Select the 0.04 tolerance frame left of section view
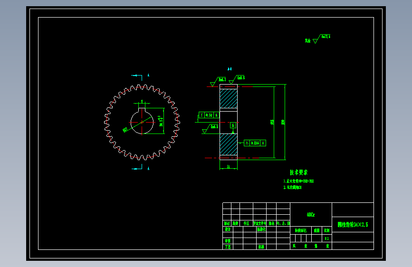This screenshot has height=267, width=412. tap(209, 115)
